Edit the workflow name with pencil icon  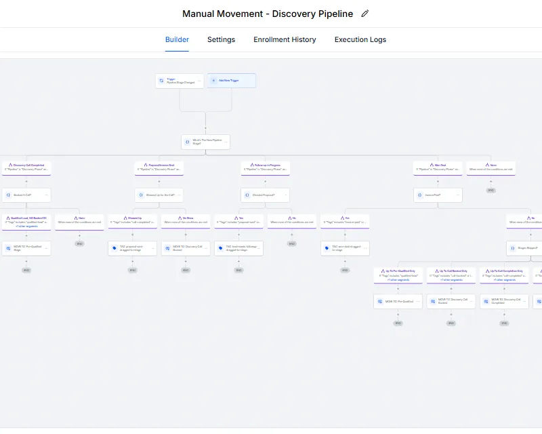click(364, 14)
